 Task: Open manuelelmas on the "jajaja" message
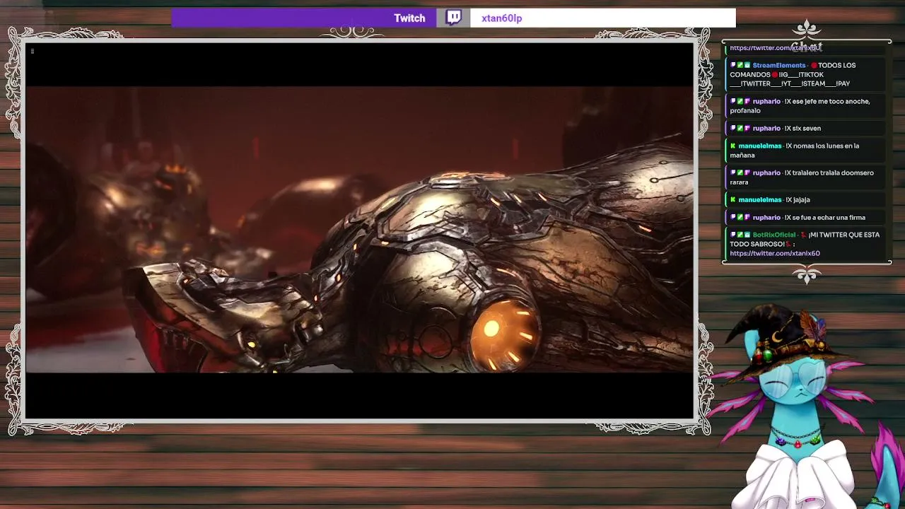coord(760,200)
